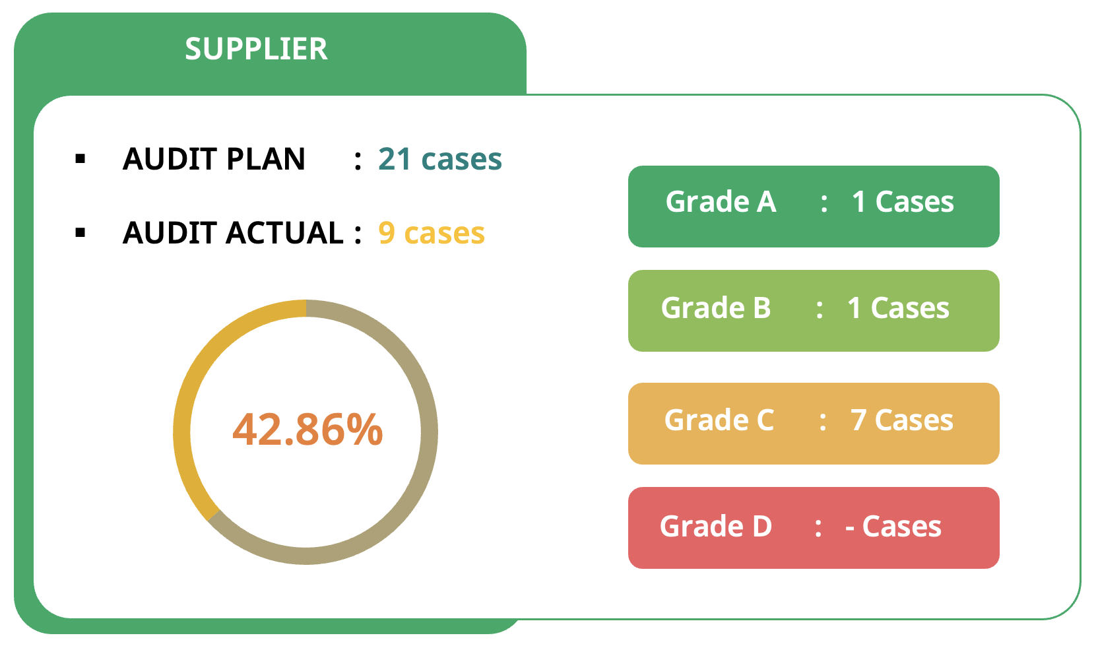Click the SUPPLIER tab header

tap(256, 49)
